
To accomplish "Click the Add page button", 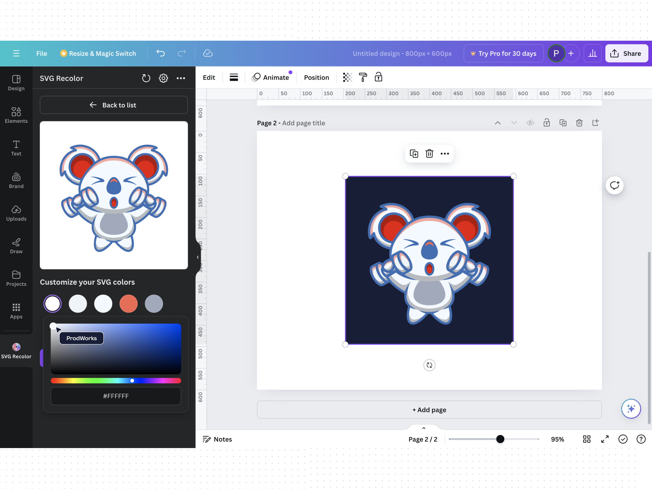I will coord(429,410).
